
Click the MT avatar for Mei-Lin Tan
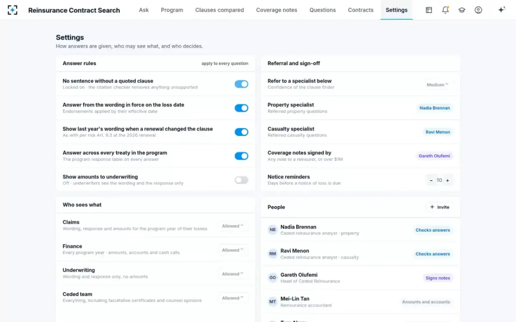273,302
